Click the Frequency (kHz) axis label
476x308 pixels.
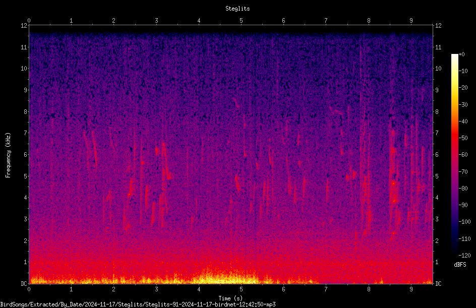click(x=8, y=155)
